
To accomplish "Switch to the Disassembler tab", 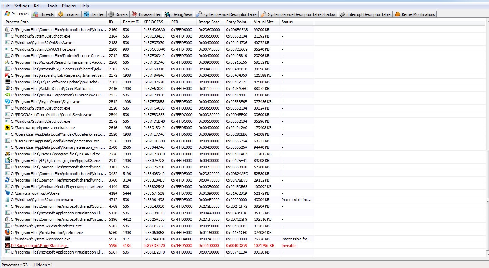I will point(146,14).
